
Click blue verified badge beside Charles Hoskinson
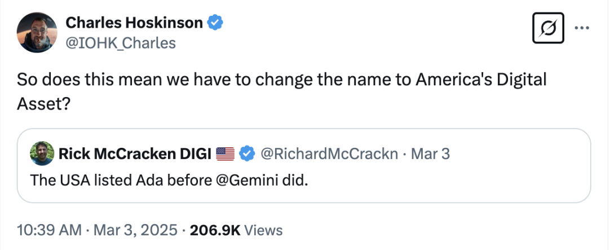pyautogui.click(x=215, y=23)
